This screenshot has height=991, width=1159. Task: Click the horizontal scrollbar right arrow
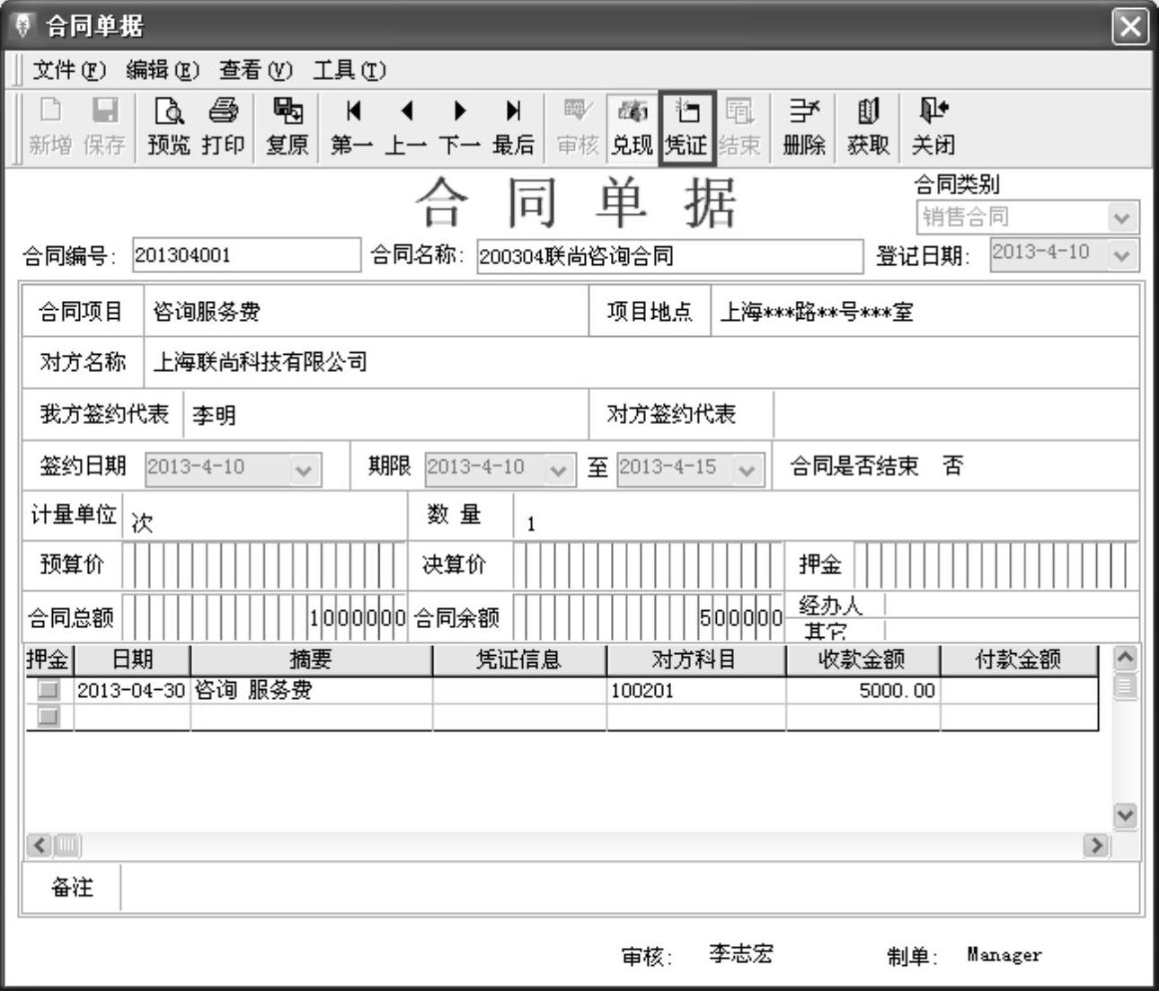click(1095, 845)
